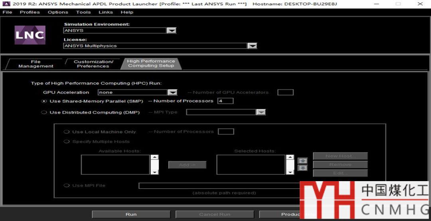Open the Profiles menu
Screen dimensions: 431x221
point(30,12)
